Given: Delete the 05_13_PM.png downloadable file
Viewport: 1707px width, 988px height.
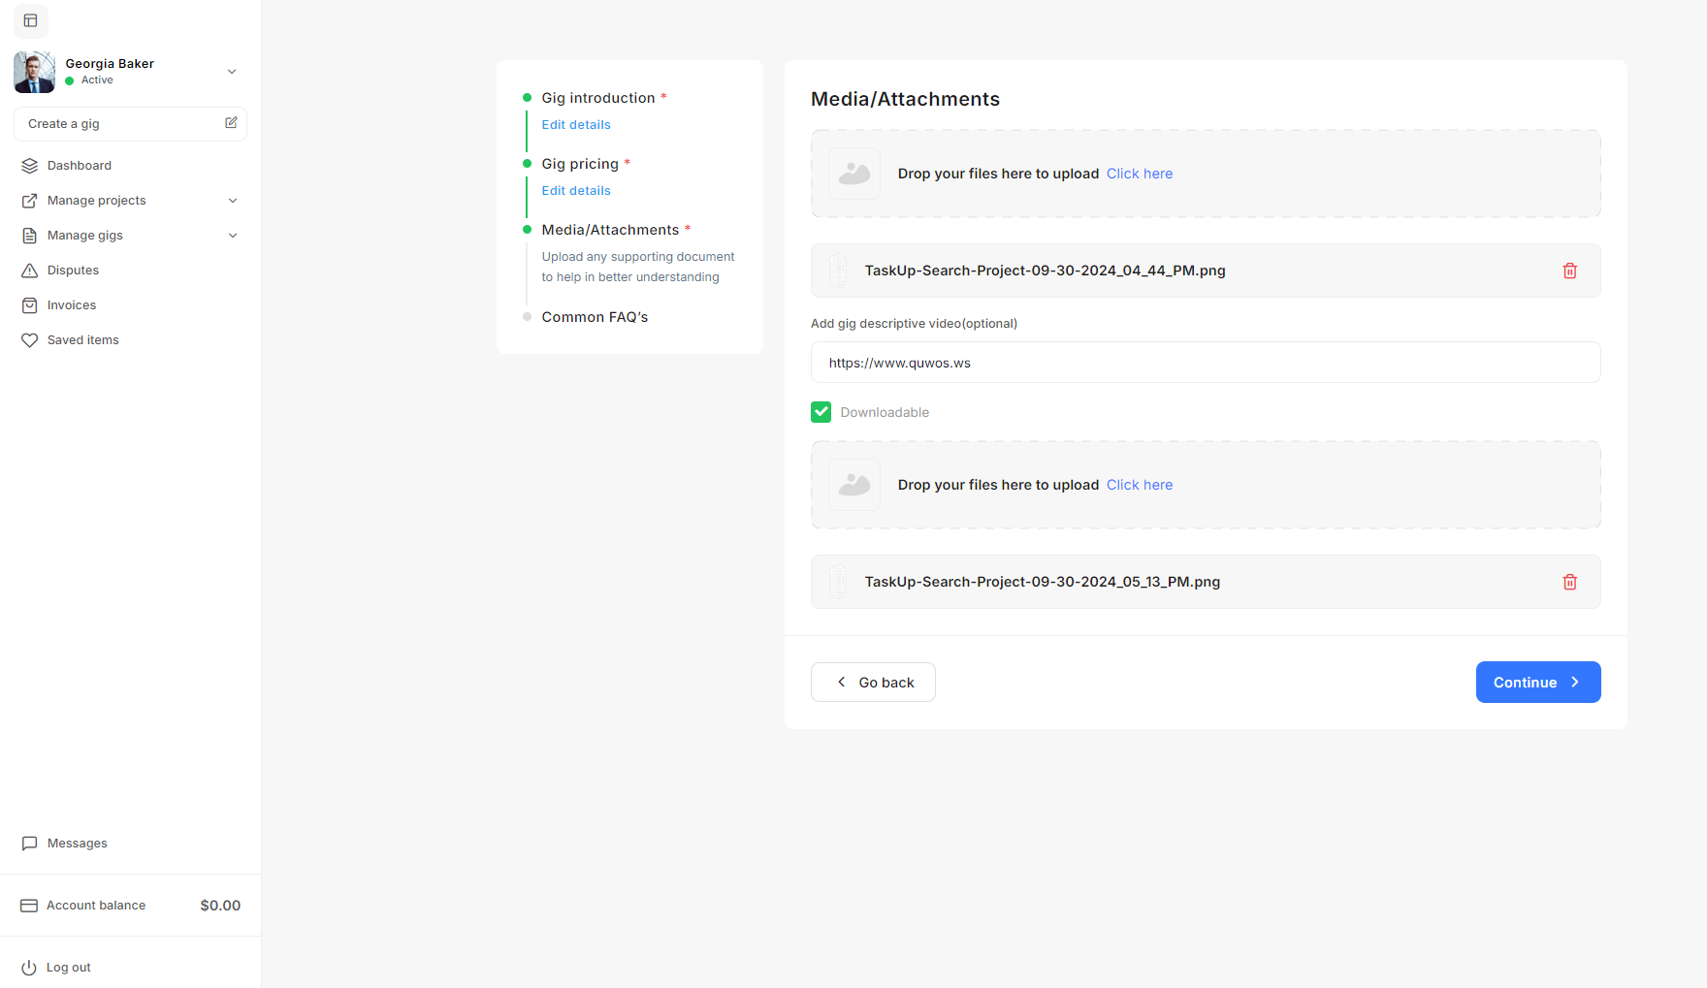Looking at the screenshot, I should 1569,582.
